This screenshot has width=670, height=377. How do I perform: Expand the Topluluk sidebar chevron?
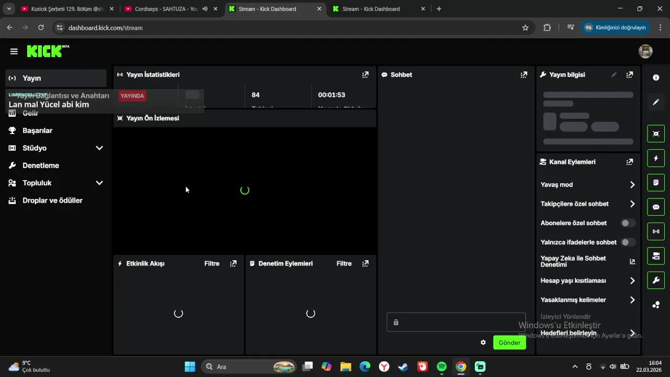(99, 183)
